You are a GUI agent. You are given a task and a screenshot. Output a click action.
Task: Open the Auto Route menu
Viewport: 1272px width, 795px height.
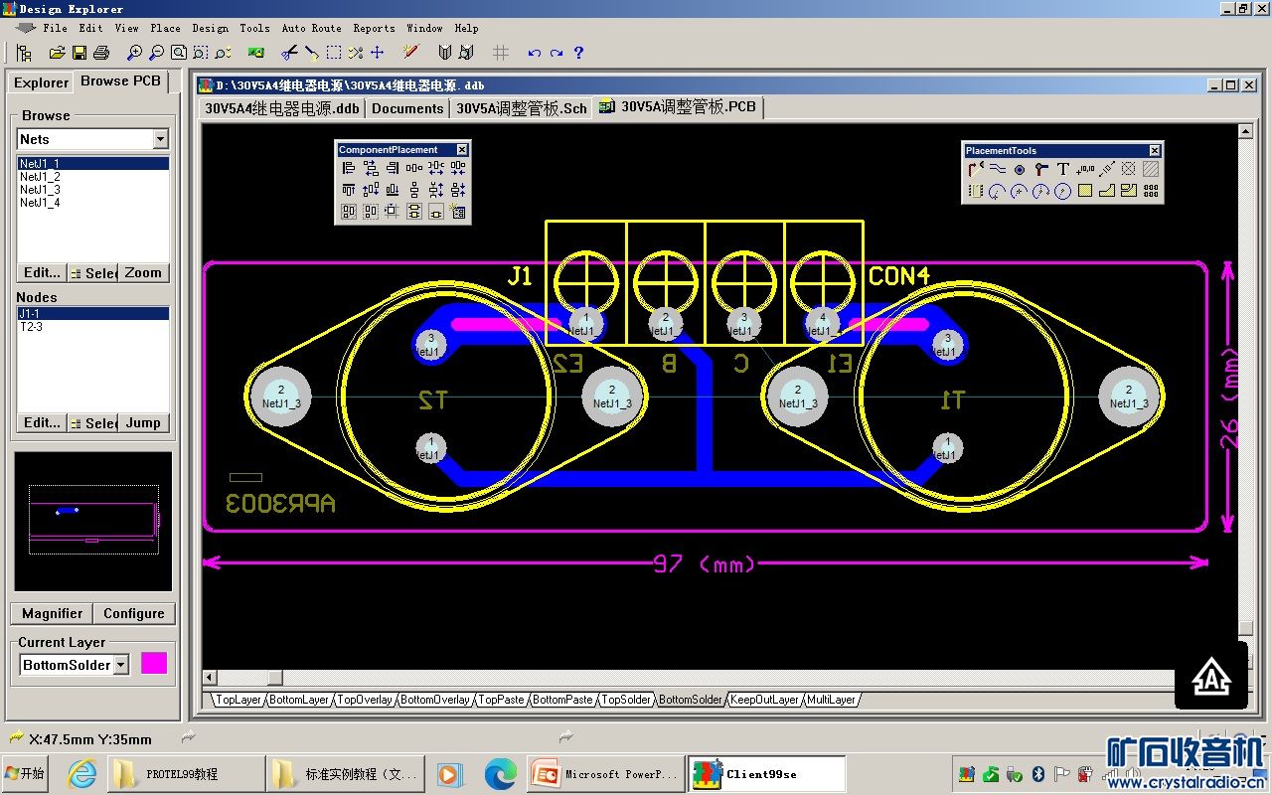pos(311,28)
